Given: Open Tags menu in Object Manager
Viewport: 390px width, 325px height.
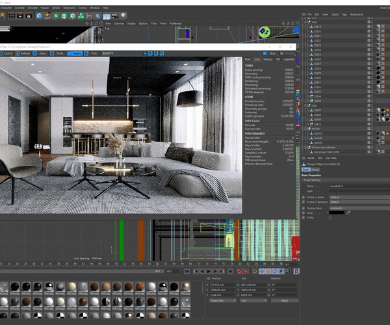Looking at the screenshot, I should tap(344, 14).
